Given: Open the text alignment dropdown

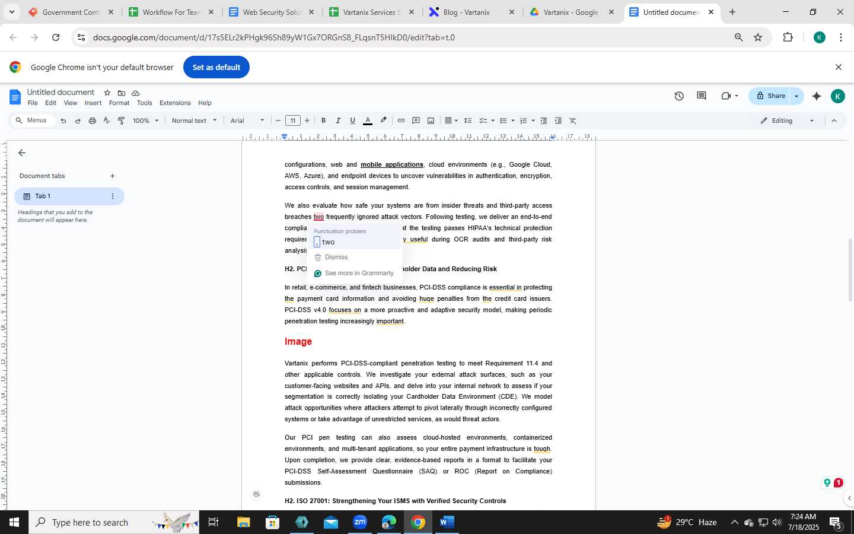Looking at the screenshot, I should tap(451, 120).
